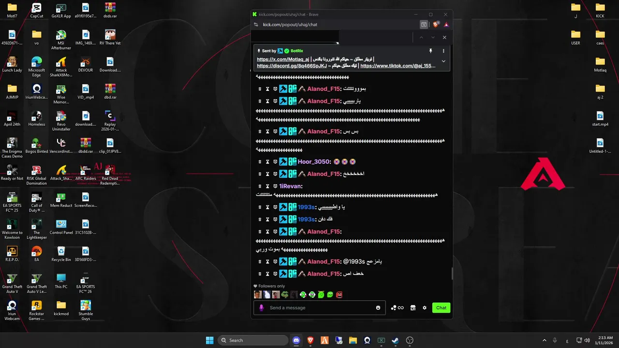This screenshot has width=619, height=348.
Task: Click the green Pepe frog quick emote
Action: (285, 294)
